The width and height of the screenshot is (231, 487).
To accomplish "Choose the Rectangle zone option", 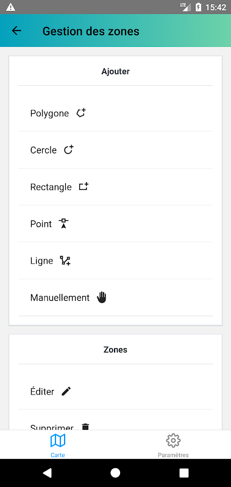I will [115, 187].
